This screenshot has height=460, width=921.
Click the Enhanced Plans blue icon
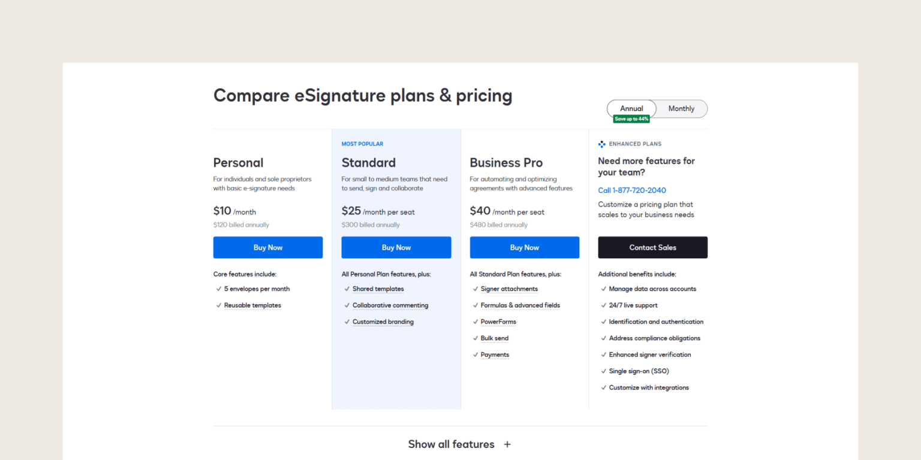[601, 144]
